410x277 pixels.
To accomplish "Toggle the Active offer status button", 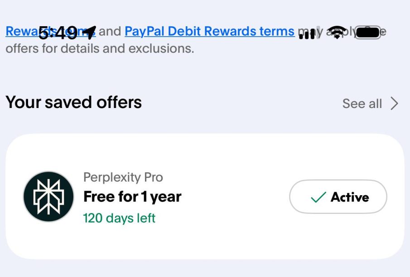I will tap(338, 197).
